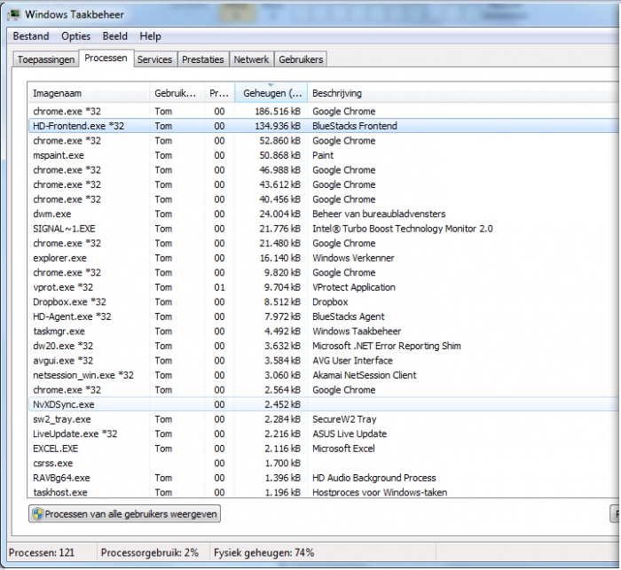Sort by the Gebruik... column header
Viewport: 621px width, 570px height.
coord(177,93)
